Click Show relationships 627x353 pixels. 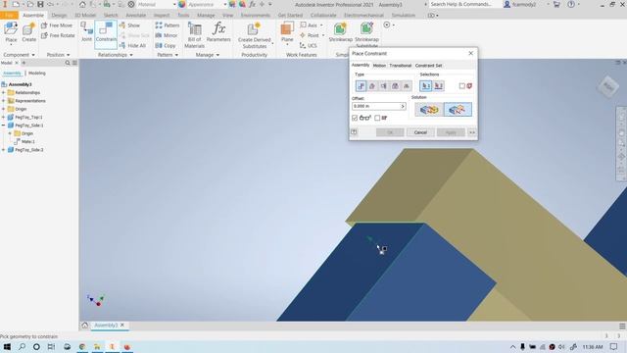pos(129,25)
